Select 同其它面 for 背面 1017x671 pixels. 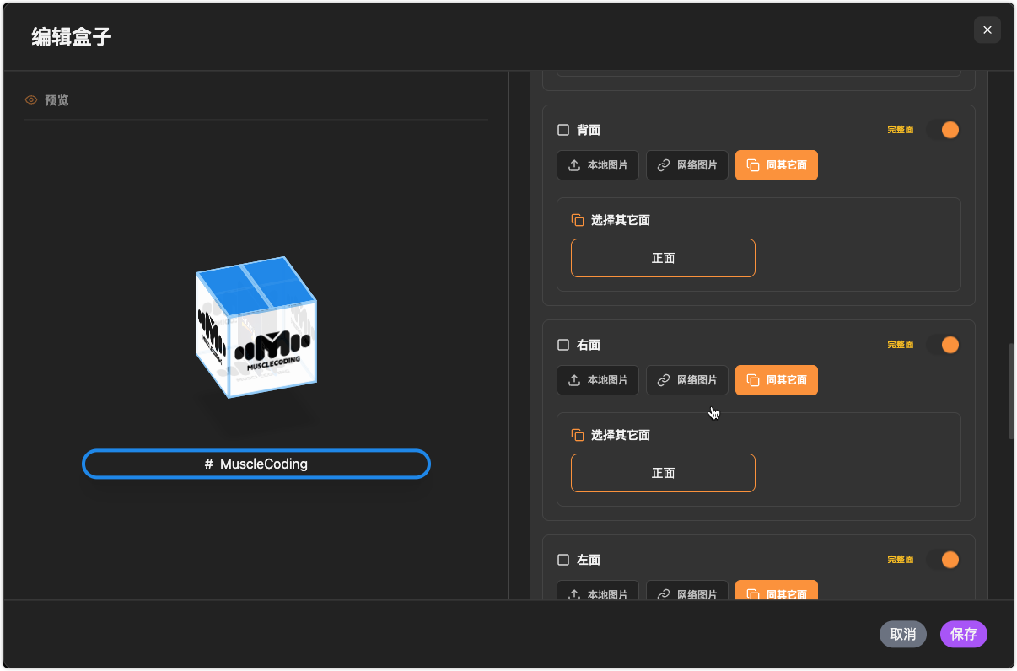(777, 165)
